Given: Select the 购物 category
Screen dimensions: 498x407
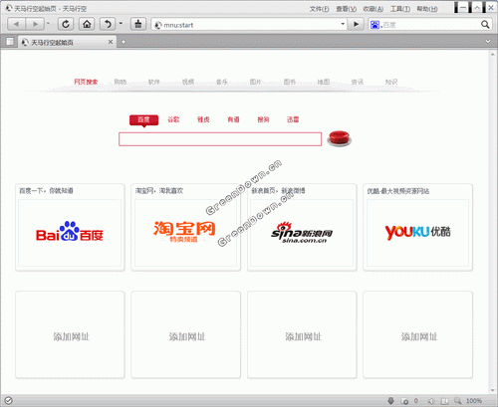Looking at the screenshot, I should pyautogui.click(x=121, y=82).
